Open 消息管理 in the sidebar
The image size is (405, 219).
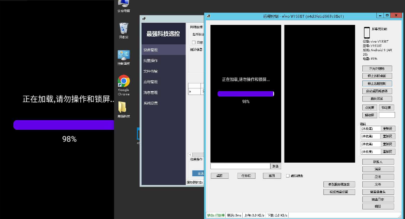click(164, 92)
